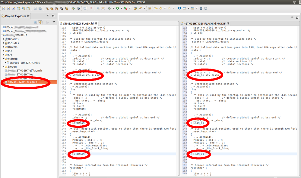Close the STM32H743ZI_FLASH.ld MODIF tab
This screenshot has height=178, width=301.
[228, 23]
